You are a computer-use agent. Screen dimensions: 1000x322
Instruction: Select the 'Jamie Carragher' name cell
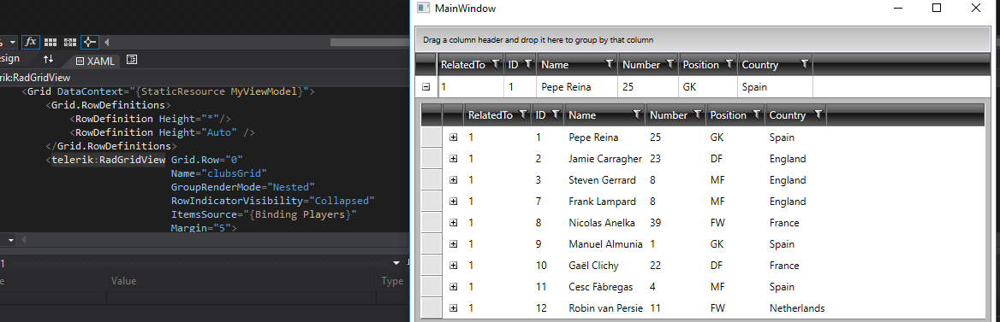[x=604, y=159]
